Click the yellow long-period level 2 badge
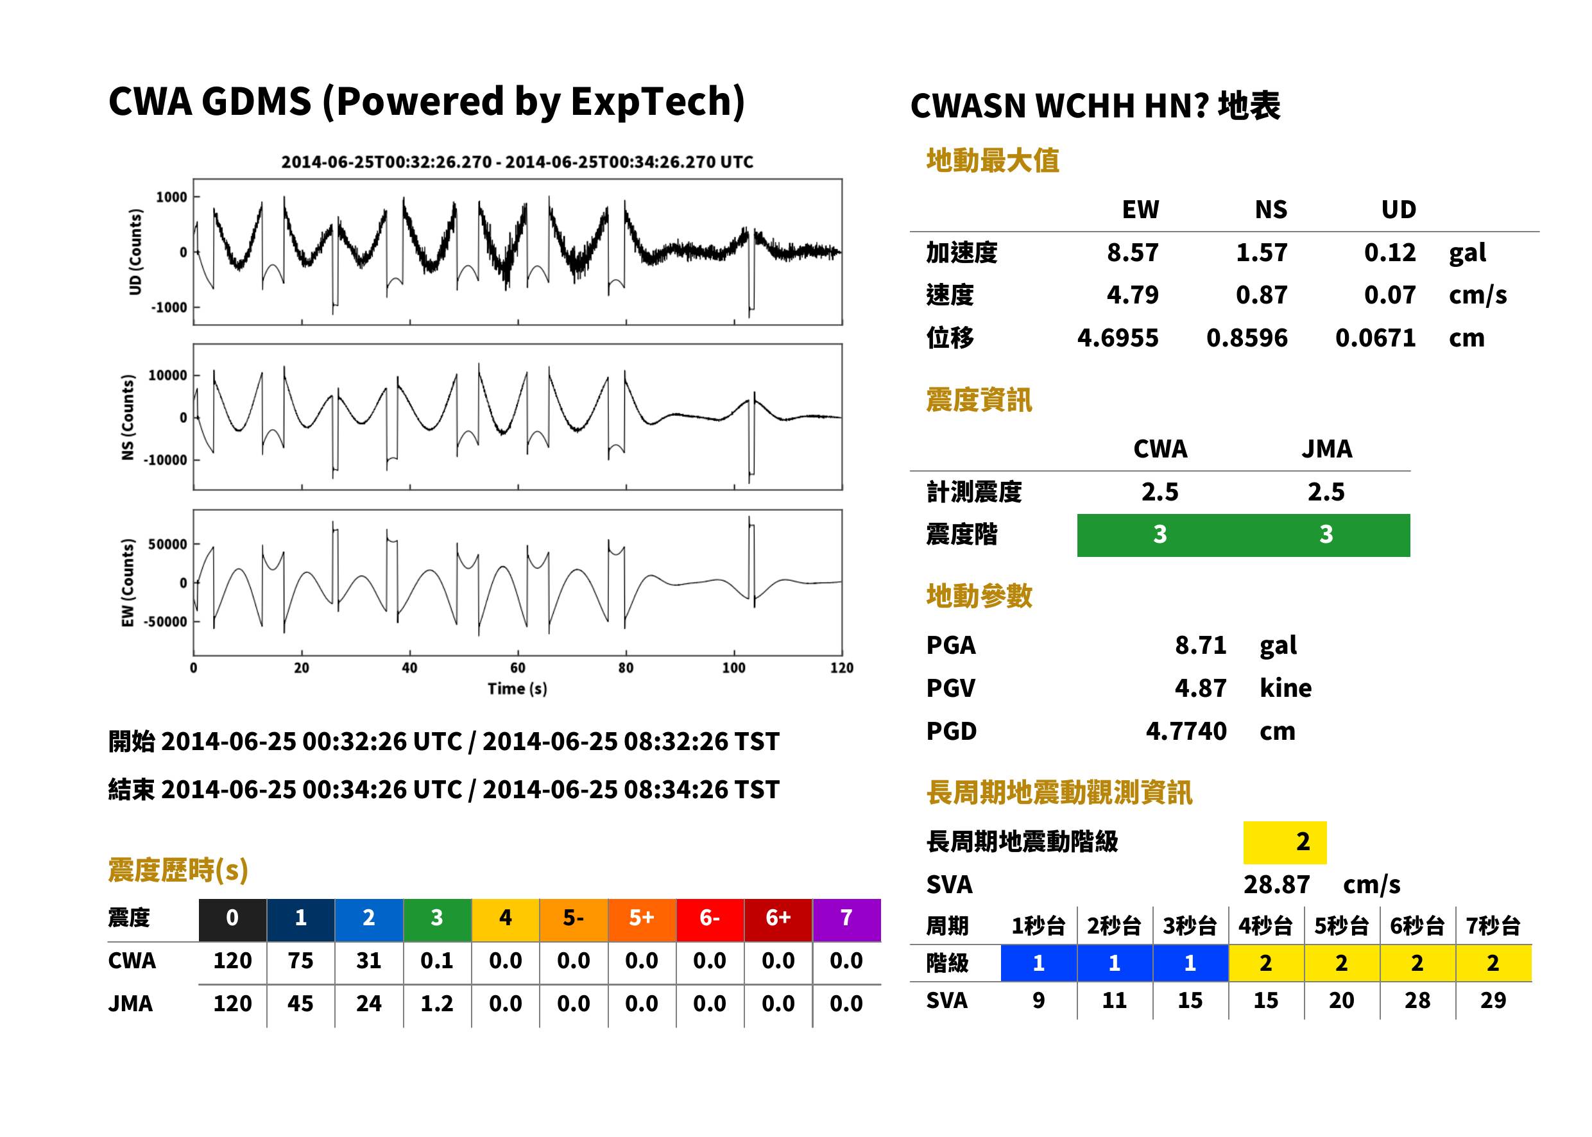The image size is (1592, 1137). tap(1285, 842)
